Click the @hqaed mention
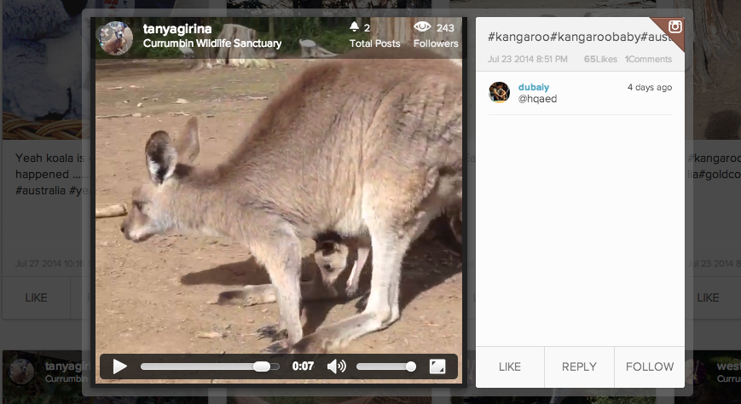The width and height of the screenshot is (741, 404). click(537, 99)
